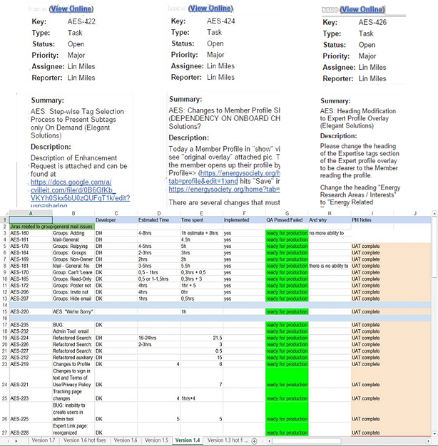438x446 pixels.
Task: Open the Version 1.6 sheet tab
Action: click(x=126, y=440)
